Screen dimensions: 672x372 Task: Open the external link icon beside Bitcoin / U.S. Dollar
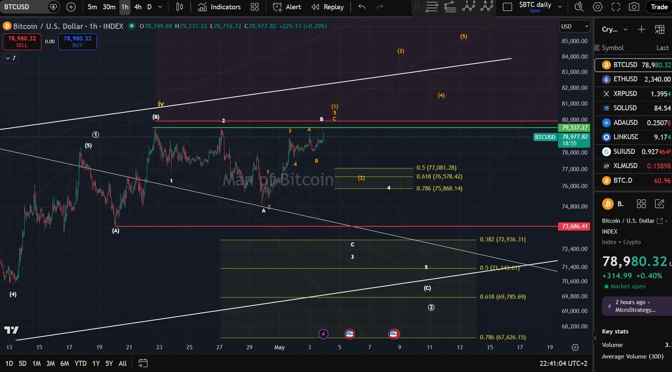click(x=660, y=221)
